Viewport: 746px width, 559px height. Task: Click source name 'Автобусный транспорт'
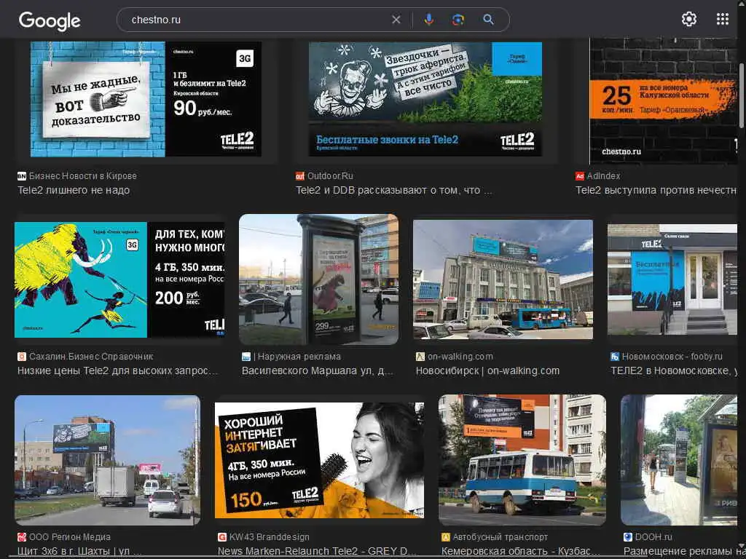[x=500, y=537]
